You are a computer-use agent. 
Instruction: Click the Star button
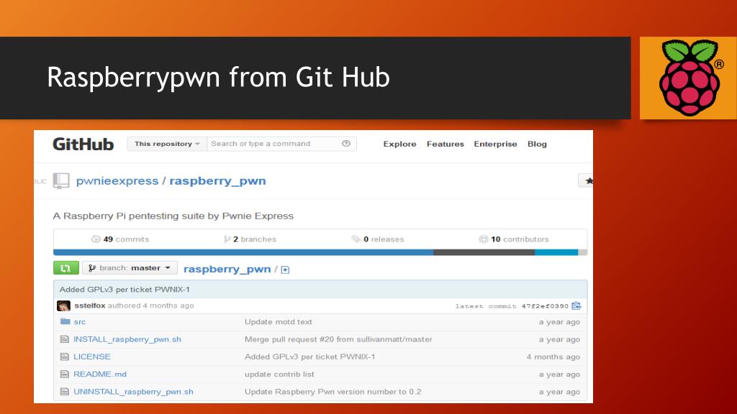(x=586, y=180)
